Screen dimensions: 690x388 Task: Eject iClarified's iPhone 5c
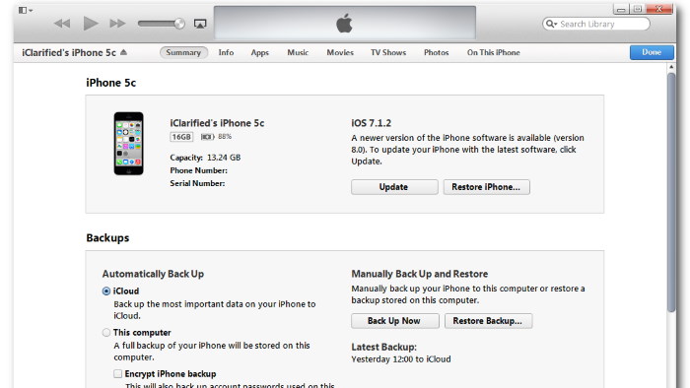pos(123,52)
